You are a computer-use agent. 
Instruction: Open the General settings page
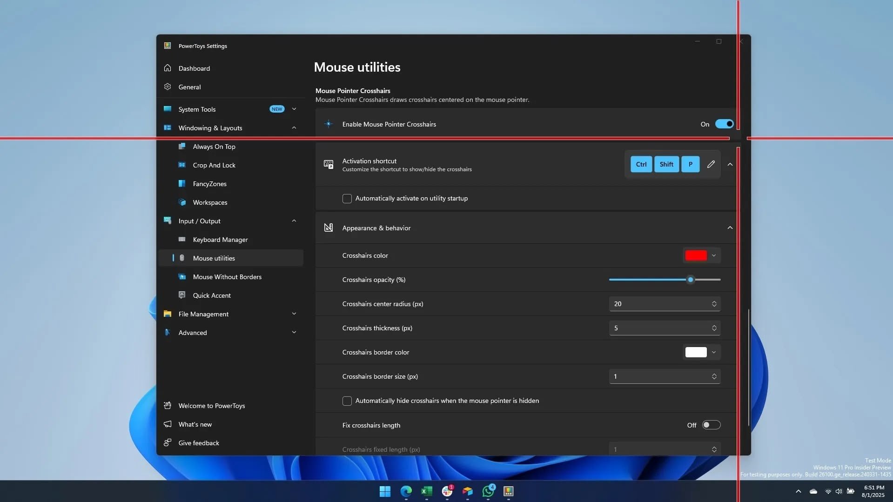pyautogui.click(x=189, y=87)
